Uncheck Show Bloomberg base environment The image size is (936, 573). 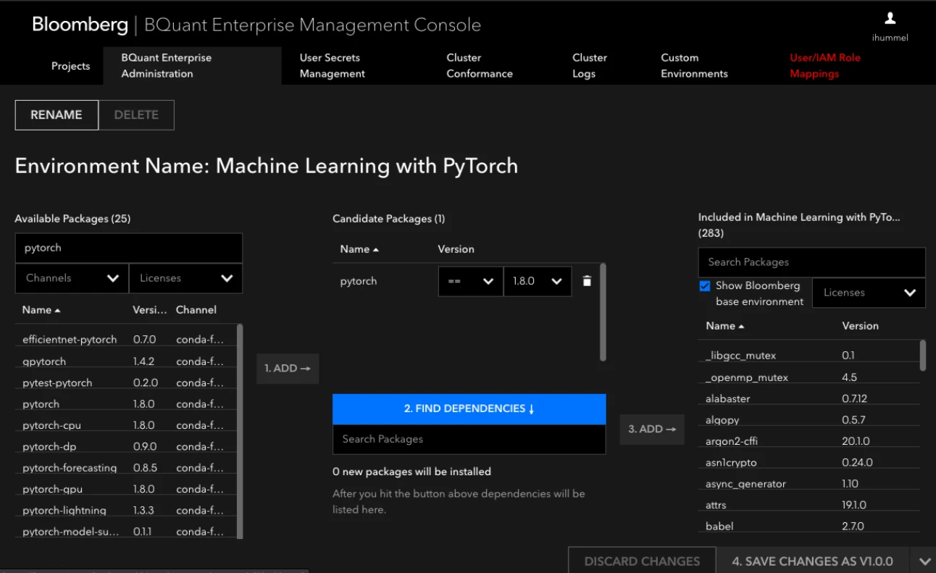[x=705, y=285]
